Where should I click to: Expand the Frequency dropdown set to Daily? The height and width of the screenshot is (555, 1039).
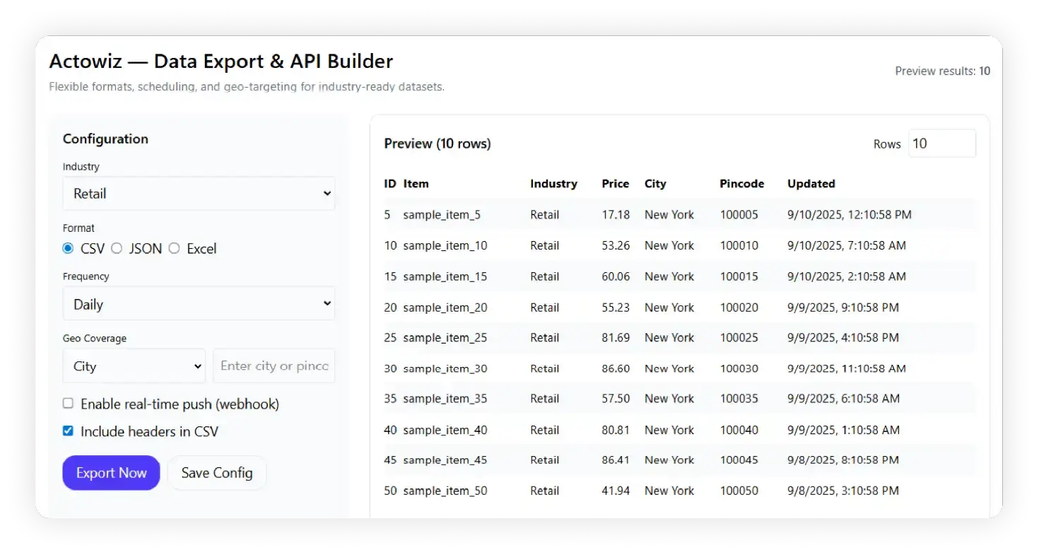[198, 304]
